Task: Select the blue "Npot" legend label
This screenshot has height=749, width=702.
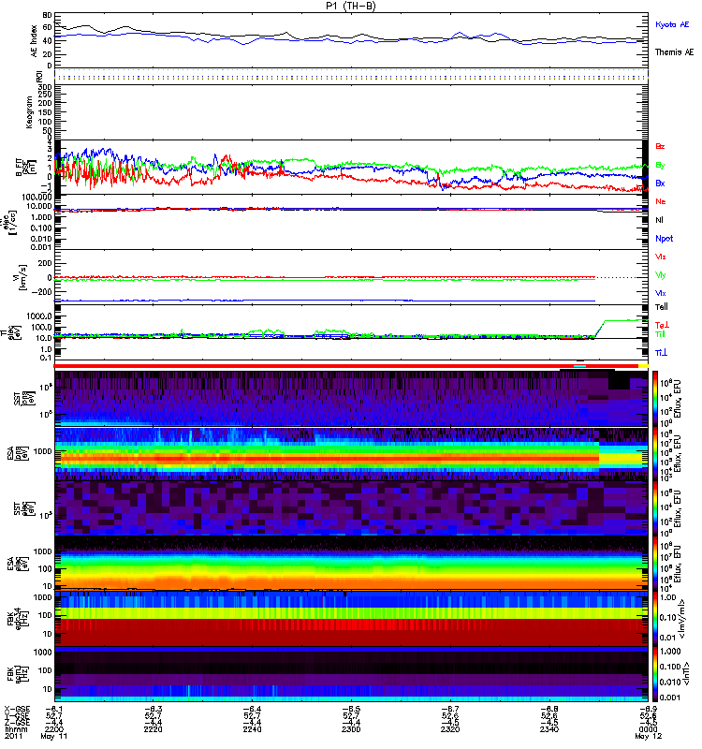Action: pyautogui.click(x=664, y=239)
